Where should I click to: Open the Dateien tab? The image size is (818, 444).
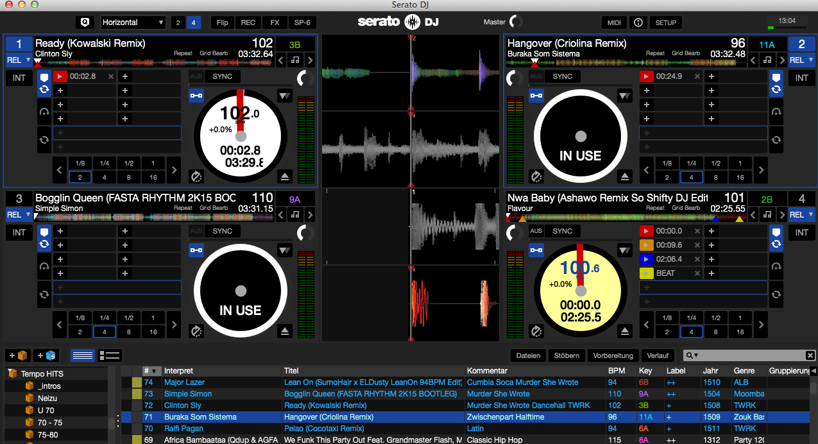click(528, 355)
